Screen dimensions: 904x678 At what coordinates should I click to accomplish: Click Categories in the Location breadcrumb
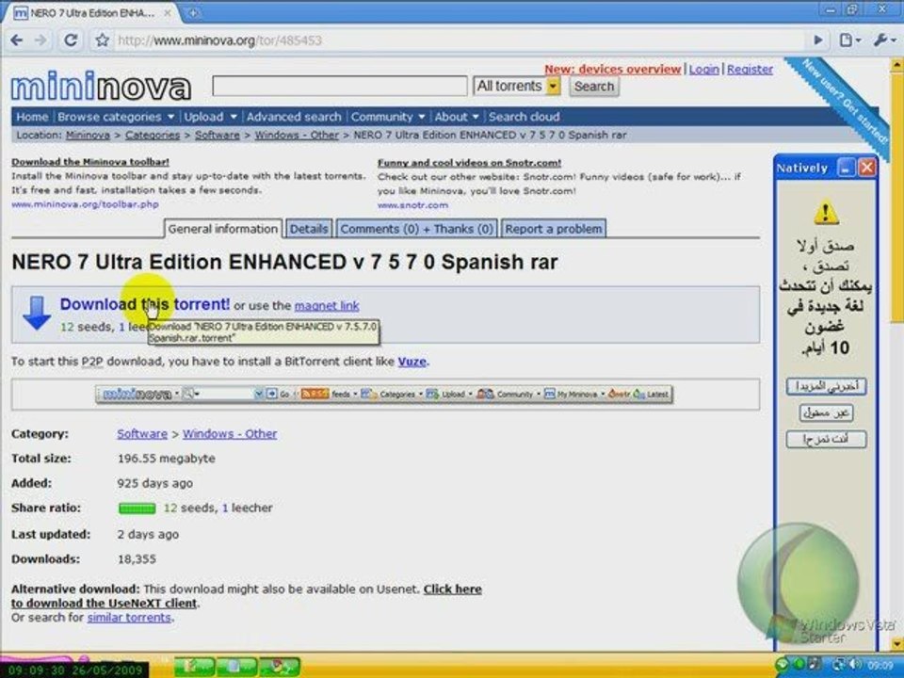(153, 135)
